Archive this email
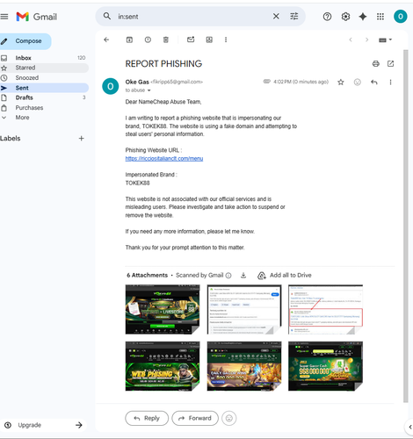413x439 pixels. click(129, 40)
